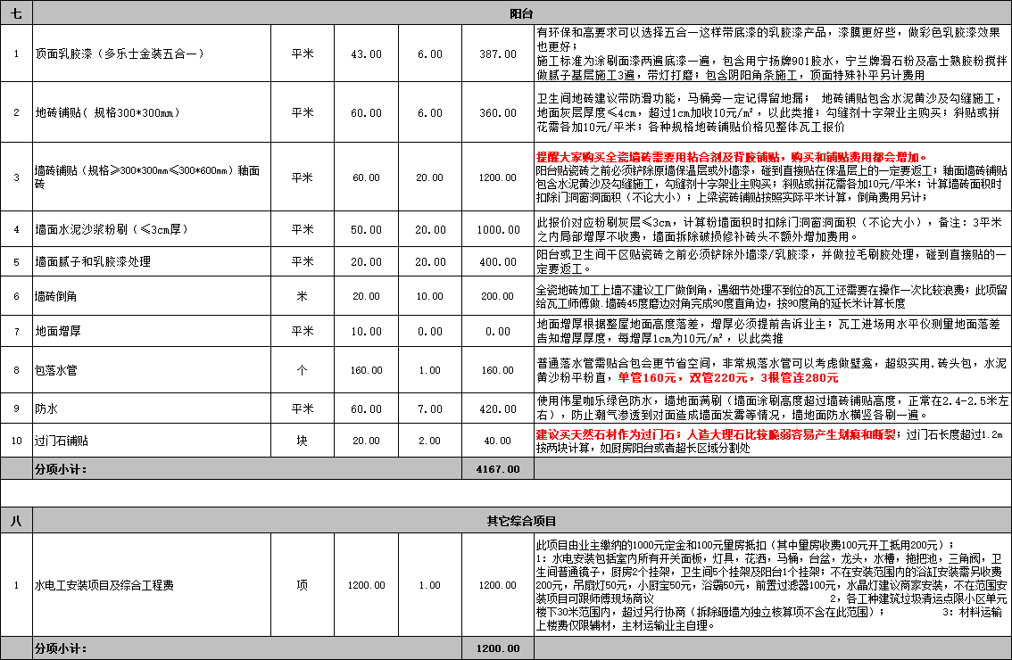Click the row header labeled 八
Image resolution: width=1012 pixels, height=660 pixels.
click(x=15, y=520)
